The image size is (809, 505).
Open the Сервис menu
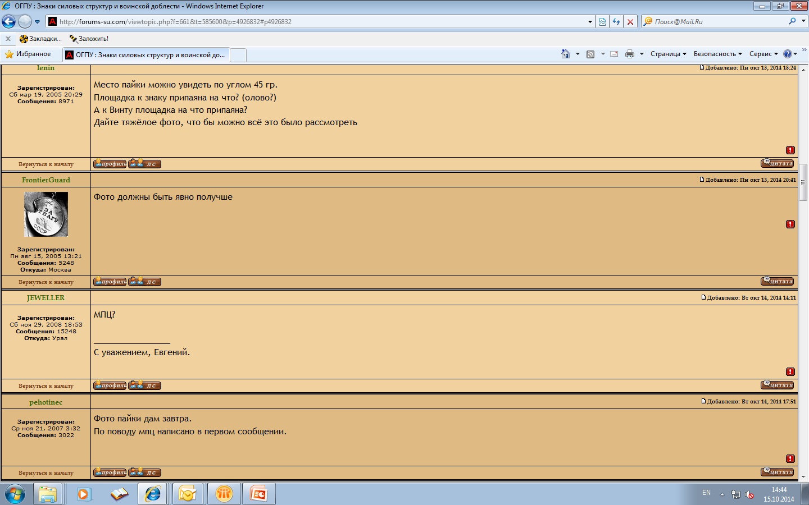763,54
